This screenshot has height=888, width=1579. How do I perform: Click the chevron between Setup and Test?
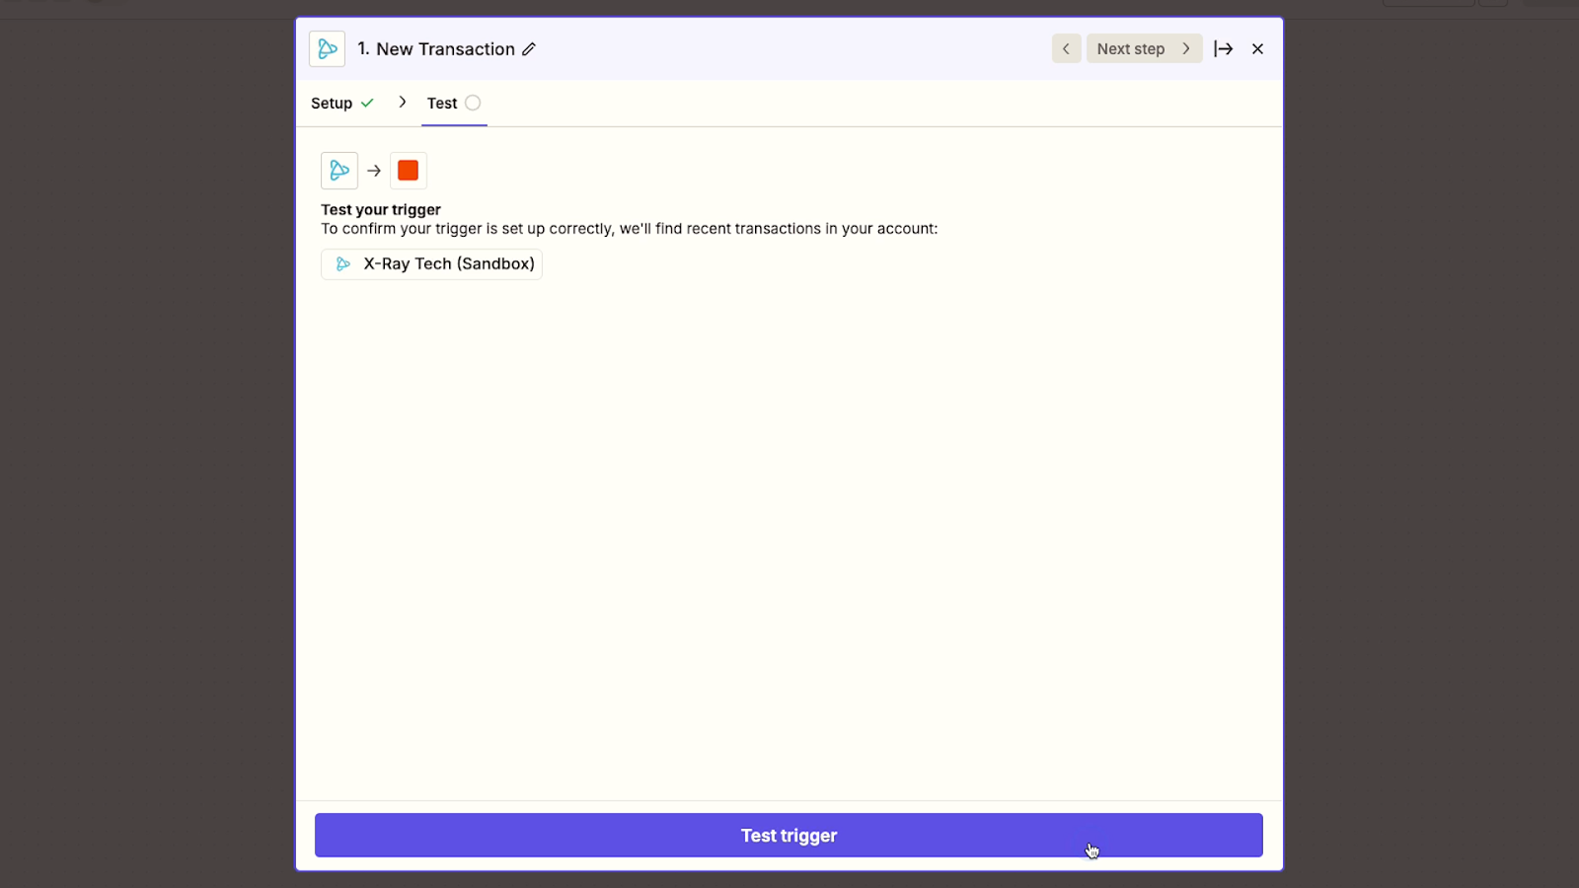[x=402, y=102]
